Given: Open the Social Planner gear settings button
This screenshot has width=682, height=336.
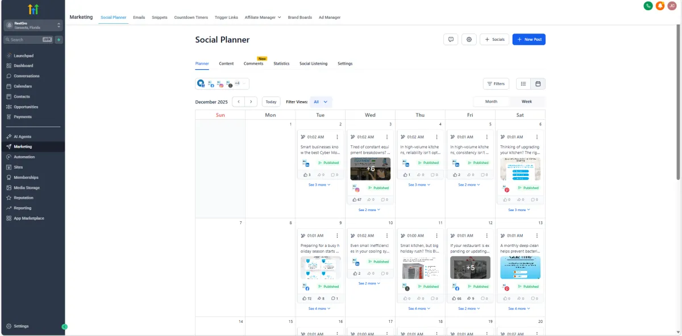Looking at the screenshot, I should click(x=469, y=39).
